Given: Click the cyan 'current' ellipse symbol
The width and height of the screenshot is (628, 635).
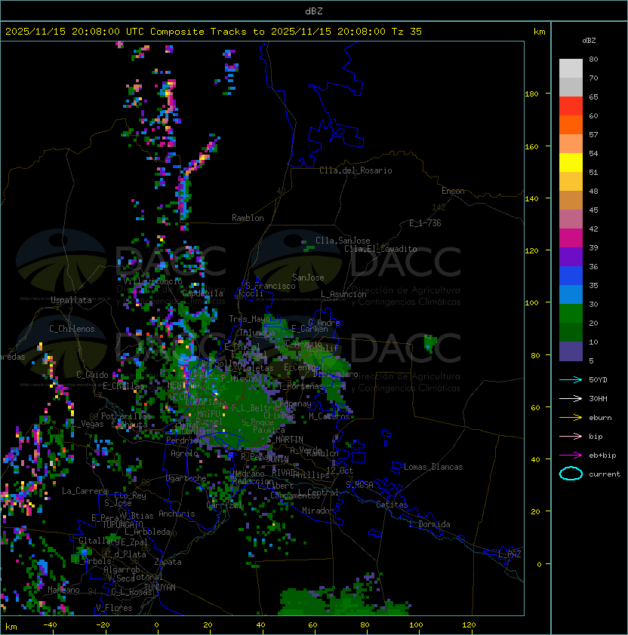Looking at the screenshot, I should 571,474.
